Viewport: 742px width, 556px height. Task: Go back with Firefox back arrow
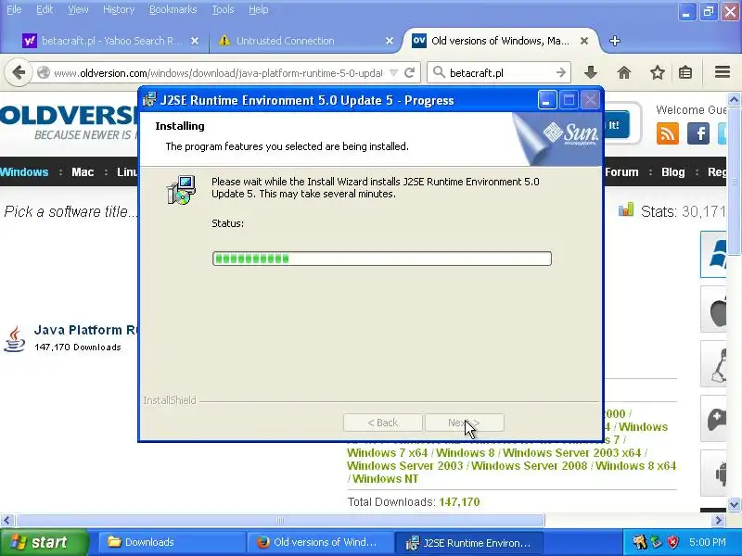pyautogui.click(x=18, y=73)
